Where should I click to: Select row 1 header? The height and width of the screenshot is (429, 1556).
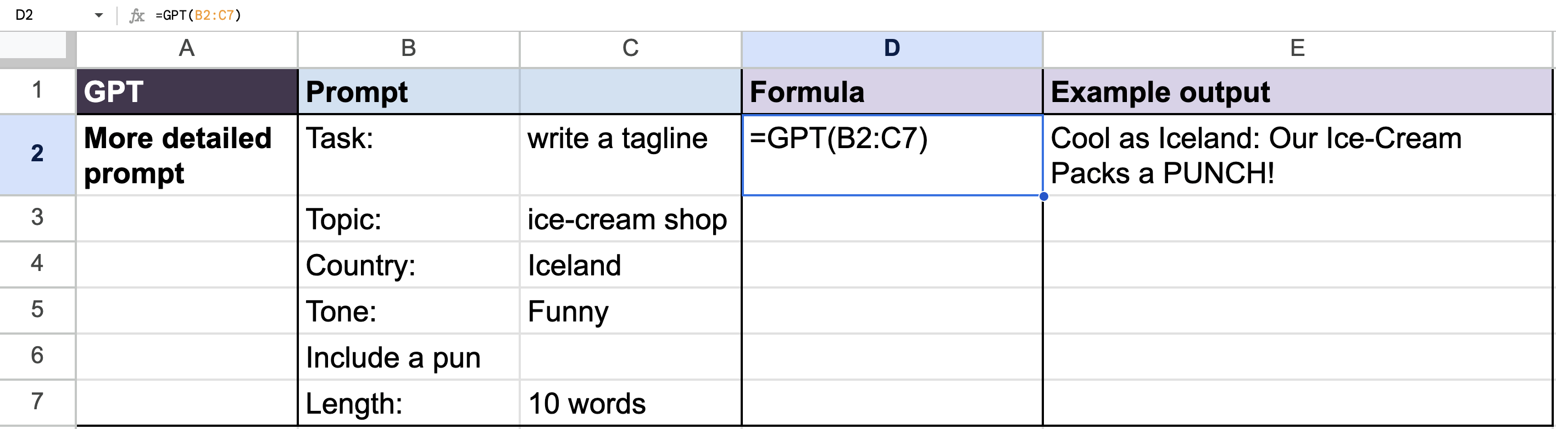pyautogui.click(x=37, y=91)
